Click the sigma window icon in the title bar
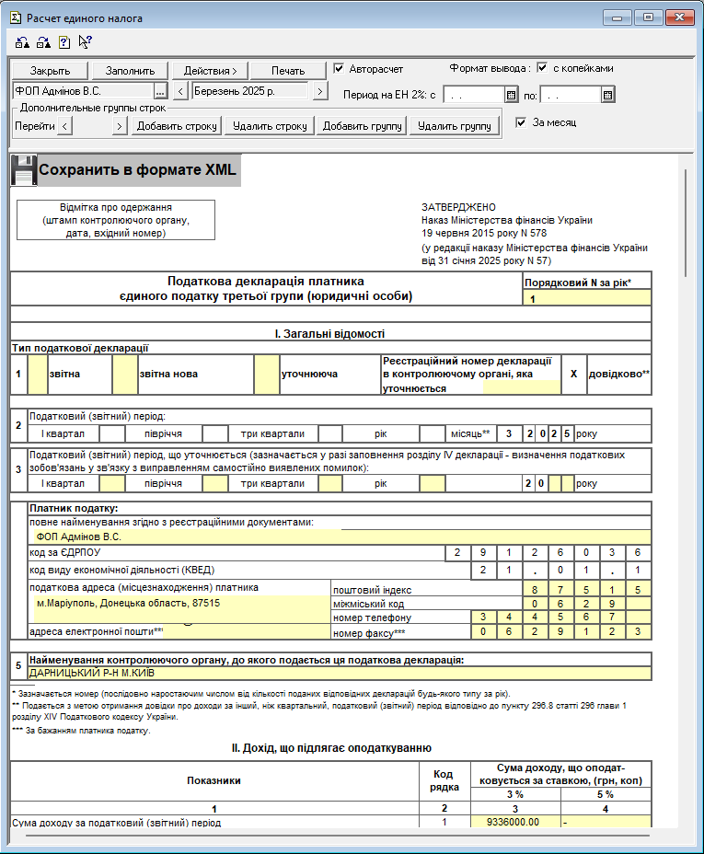Viewport: 704px width, 854px height. click(17, 18)
